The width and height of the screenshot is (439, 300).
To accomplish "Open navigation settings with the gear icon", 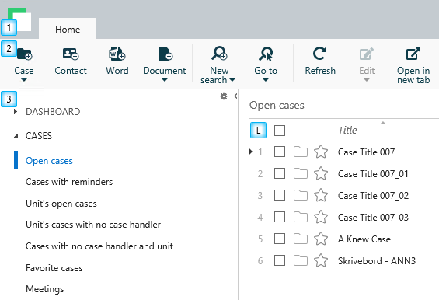I will tap(224, 96).
